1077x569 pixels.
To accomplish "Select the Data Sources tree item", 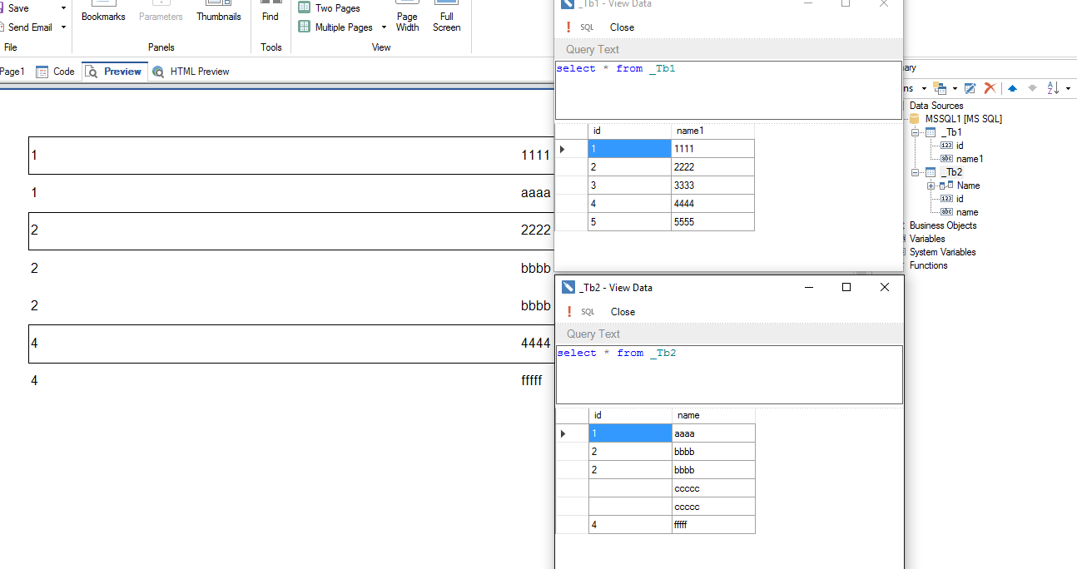I will click(x=936, y=106).
